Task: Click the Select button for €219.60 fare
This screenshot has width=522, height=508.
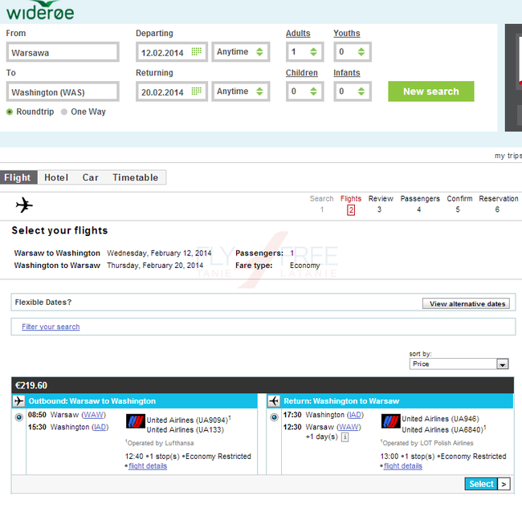Action: point(481,484)
